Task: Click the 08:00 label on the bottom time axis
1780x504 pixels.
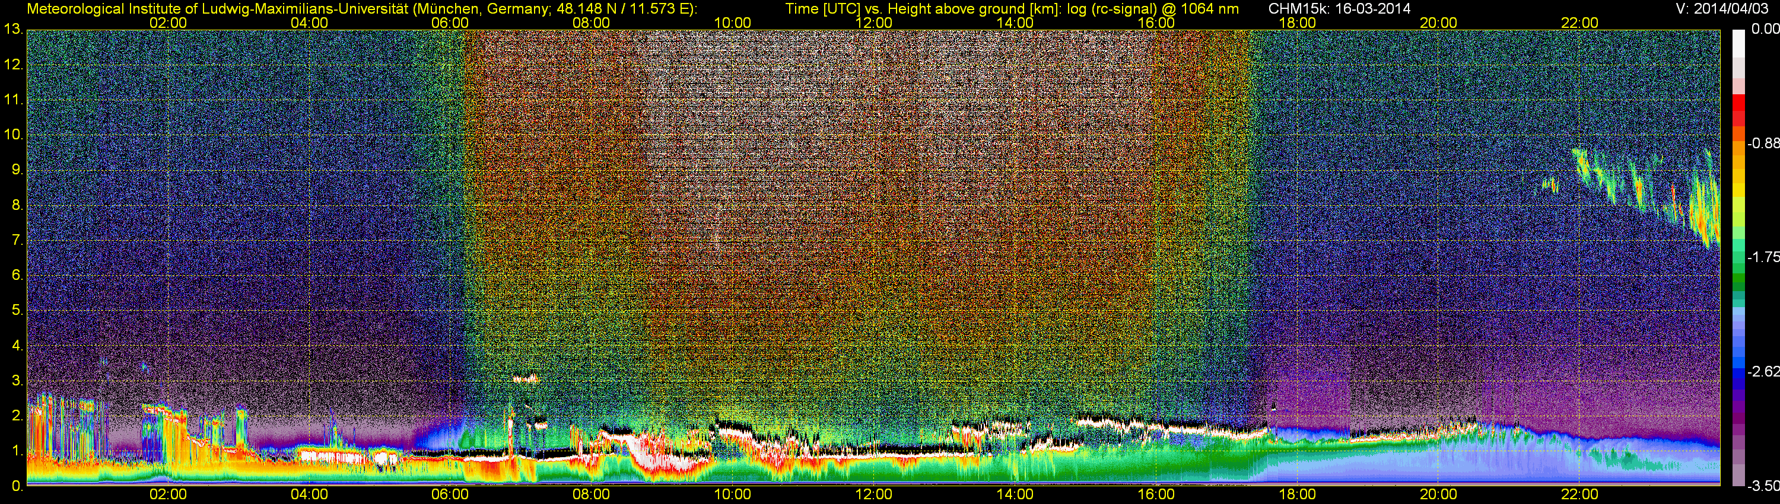Action: click(x=592, y=495)
